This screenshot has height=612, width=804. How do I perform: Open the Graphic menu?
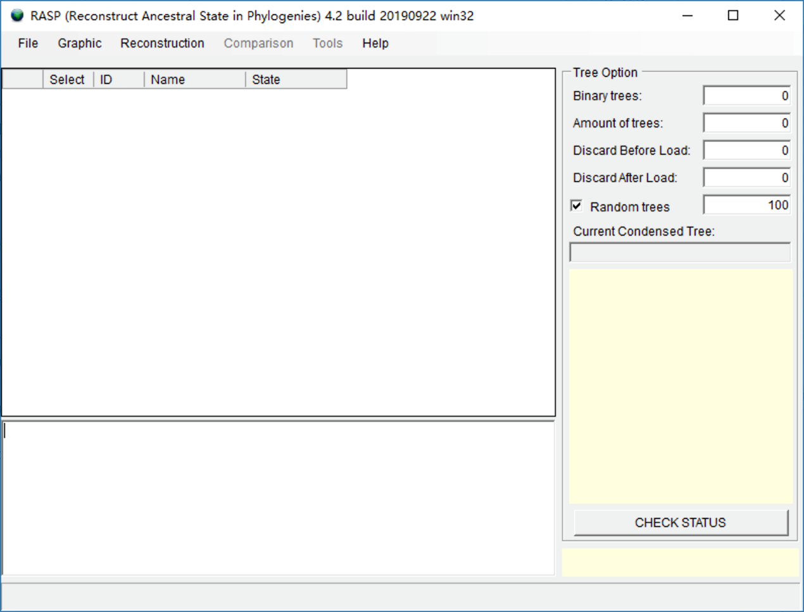[80, 43]
